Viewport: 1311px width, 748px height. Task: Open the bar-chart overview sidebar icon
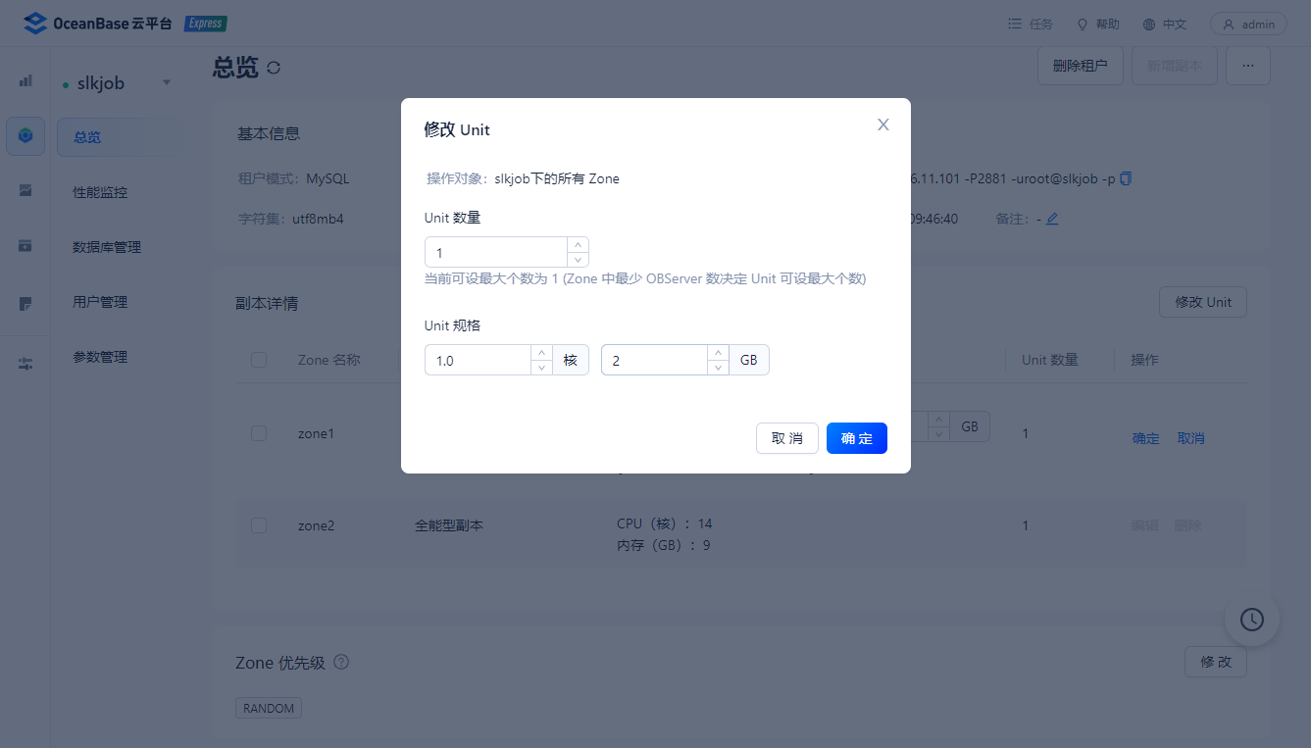pyautogui.click(x=25, y=80)
